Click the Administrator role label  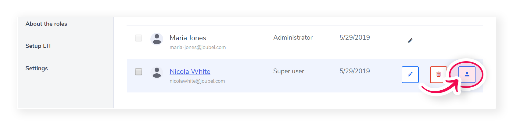pos(293,38)
